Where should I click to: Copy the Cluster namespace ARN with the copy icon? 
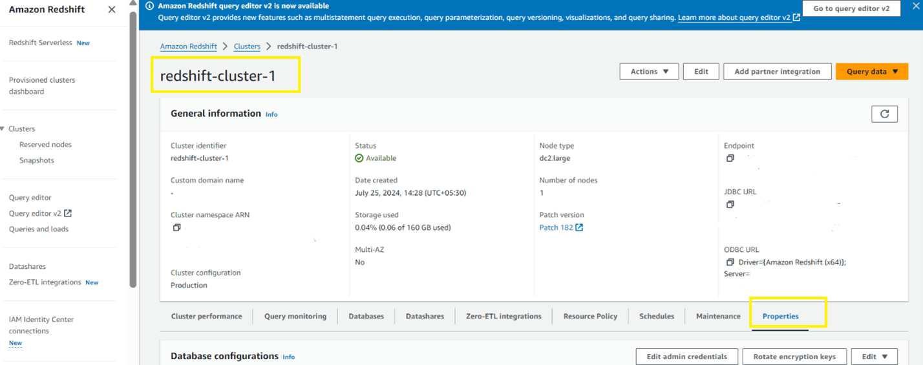pos(176,227)
